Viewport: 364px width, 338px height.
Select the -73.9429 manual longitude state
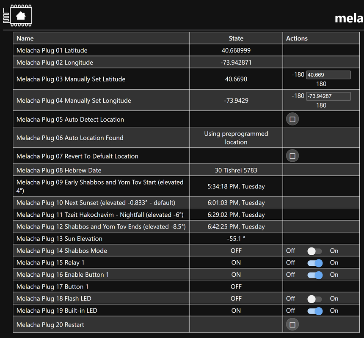tap(236, 101)
